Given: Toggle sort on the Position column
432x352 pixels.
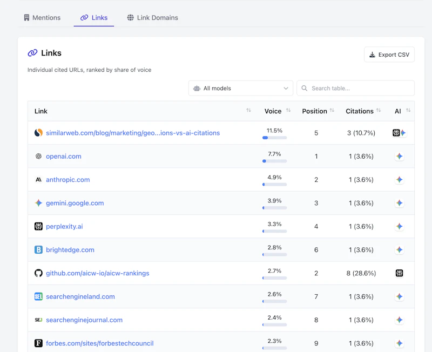Looking at the screenshot, I should [332, 111].
